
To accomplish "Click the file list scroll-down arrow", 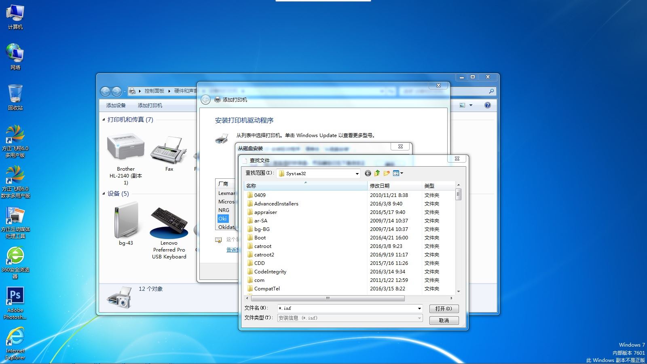I will point(458,292).
